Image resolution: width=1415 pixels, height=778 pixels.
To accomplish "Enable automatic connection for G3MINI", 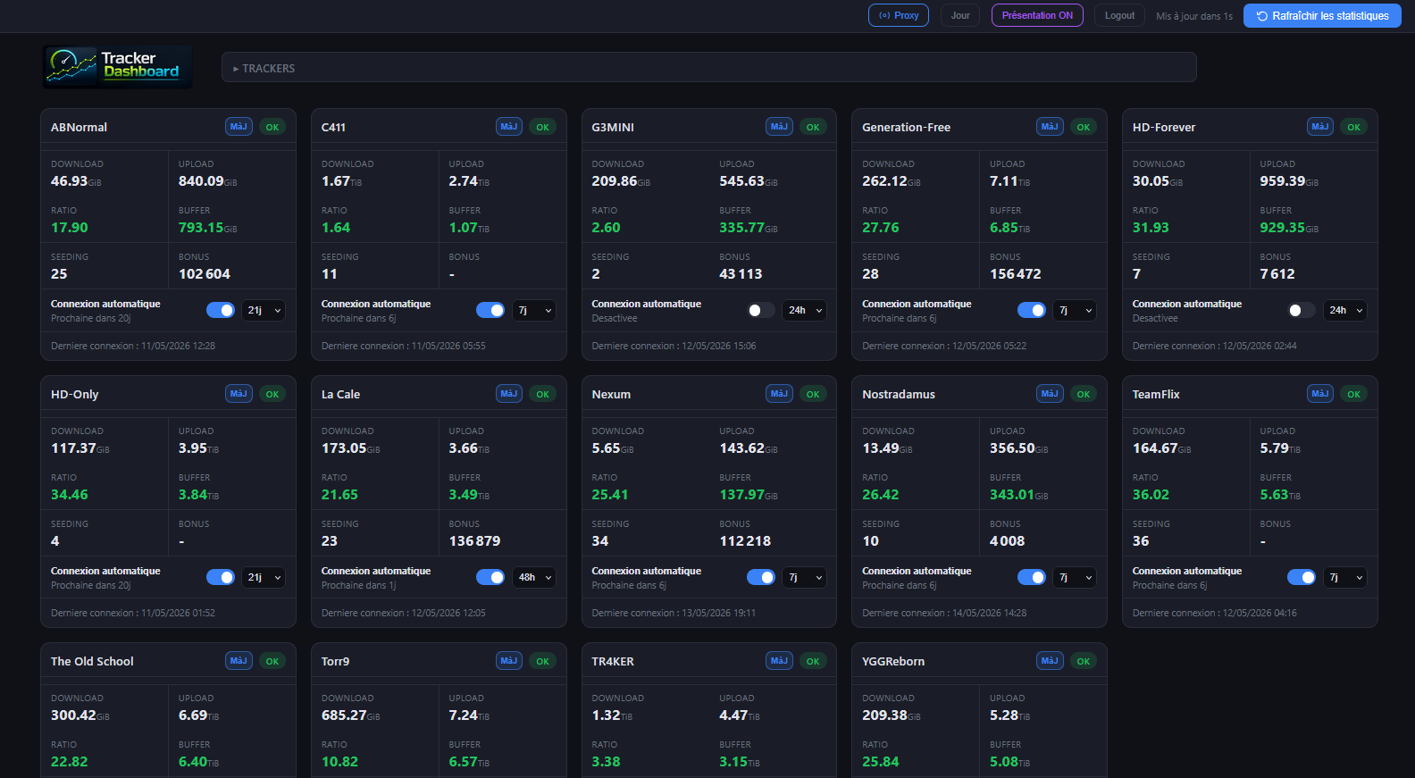I will (x=761, y=310).
